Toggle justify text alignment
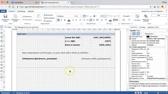This screenshot has width=168, height=94. click(94, 20)
